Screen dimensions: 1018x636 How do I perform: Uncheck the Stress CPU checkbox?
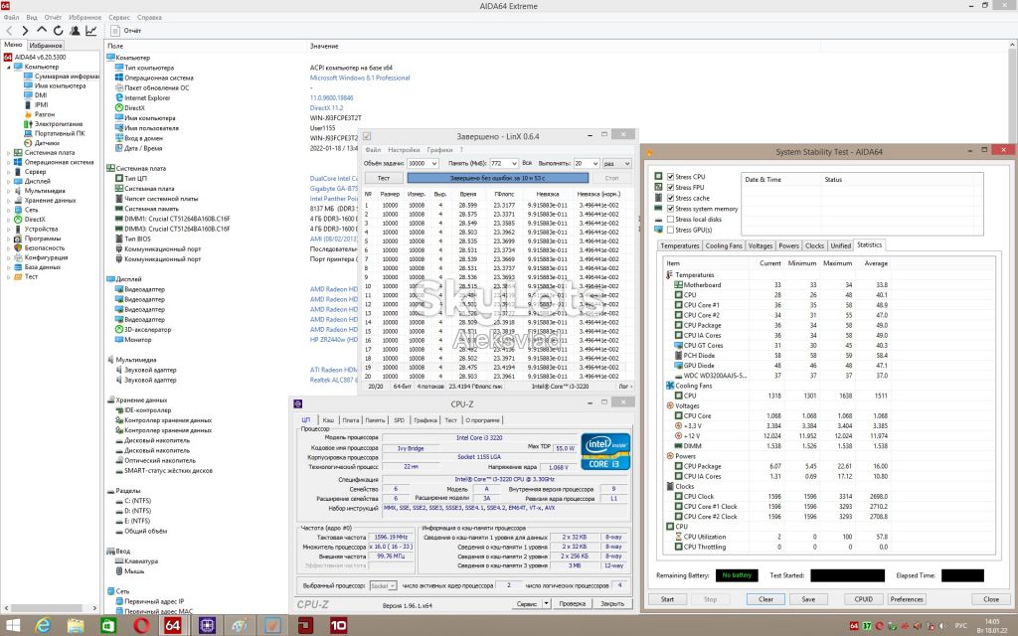point(671,177)
